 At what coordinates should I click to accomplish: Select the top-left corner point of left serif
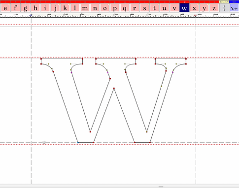41,59
